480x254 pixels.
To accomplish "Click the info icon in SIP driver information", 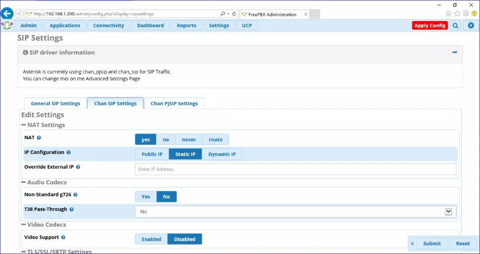I will click(x=25, y=53).
